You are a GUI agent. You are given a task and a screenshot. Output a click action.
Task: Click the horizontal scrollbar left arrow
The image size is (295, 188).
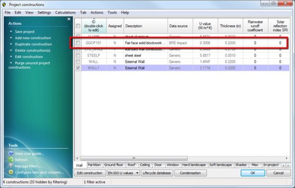[77, 158]
